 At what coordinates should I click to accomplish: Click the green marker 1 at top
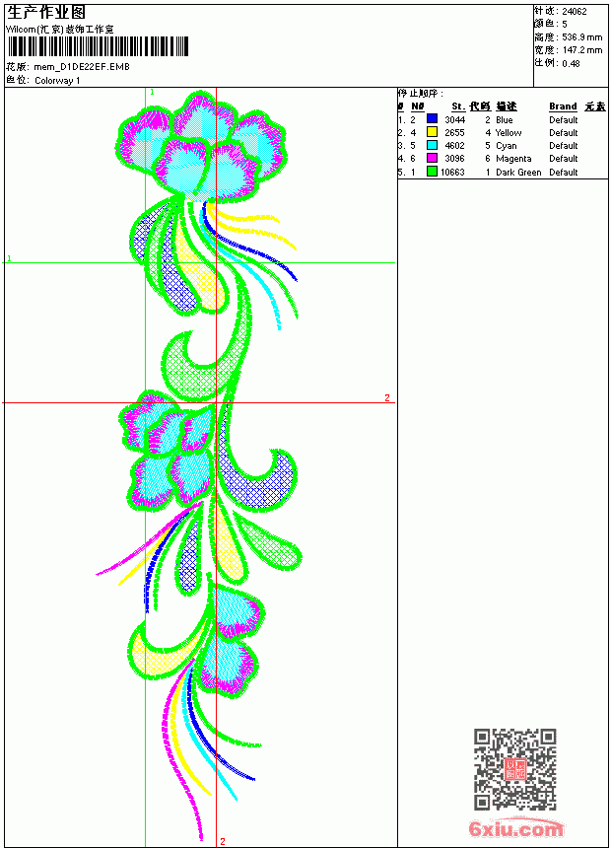tap(153, 92)
